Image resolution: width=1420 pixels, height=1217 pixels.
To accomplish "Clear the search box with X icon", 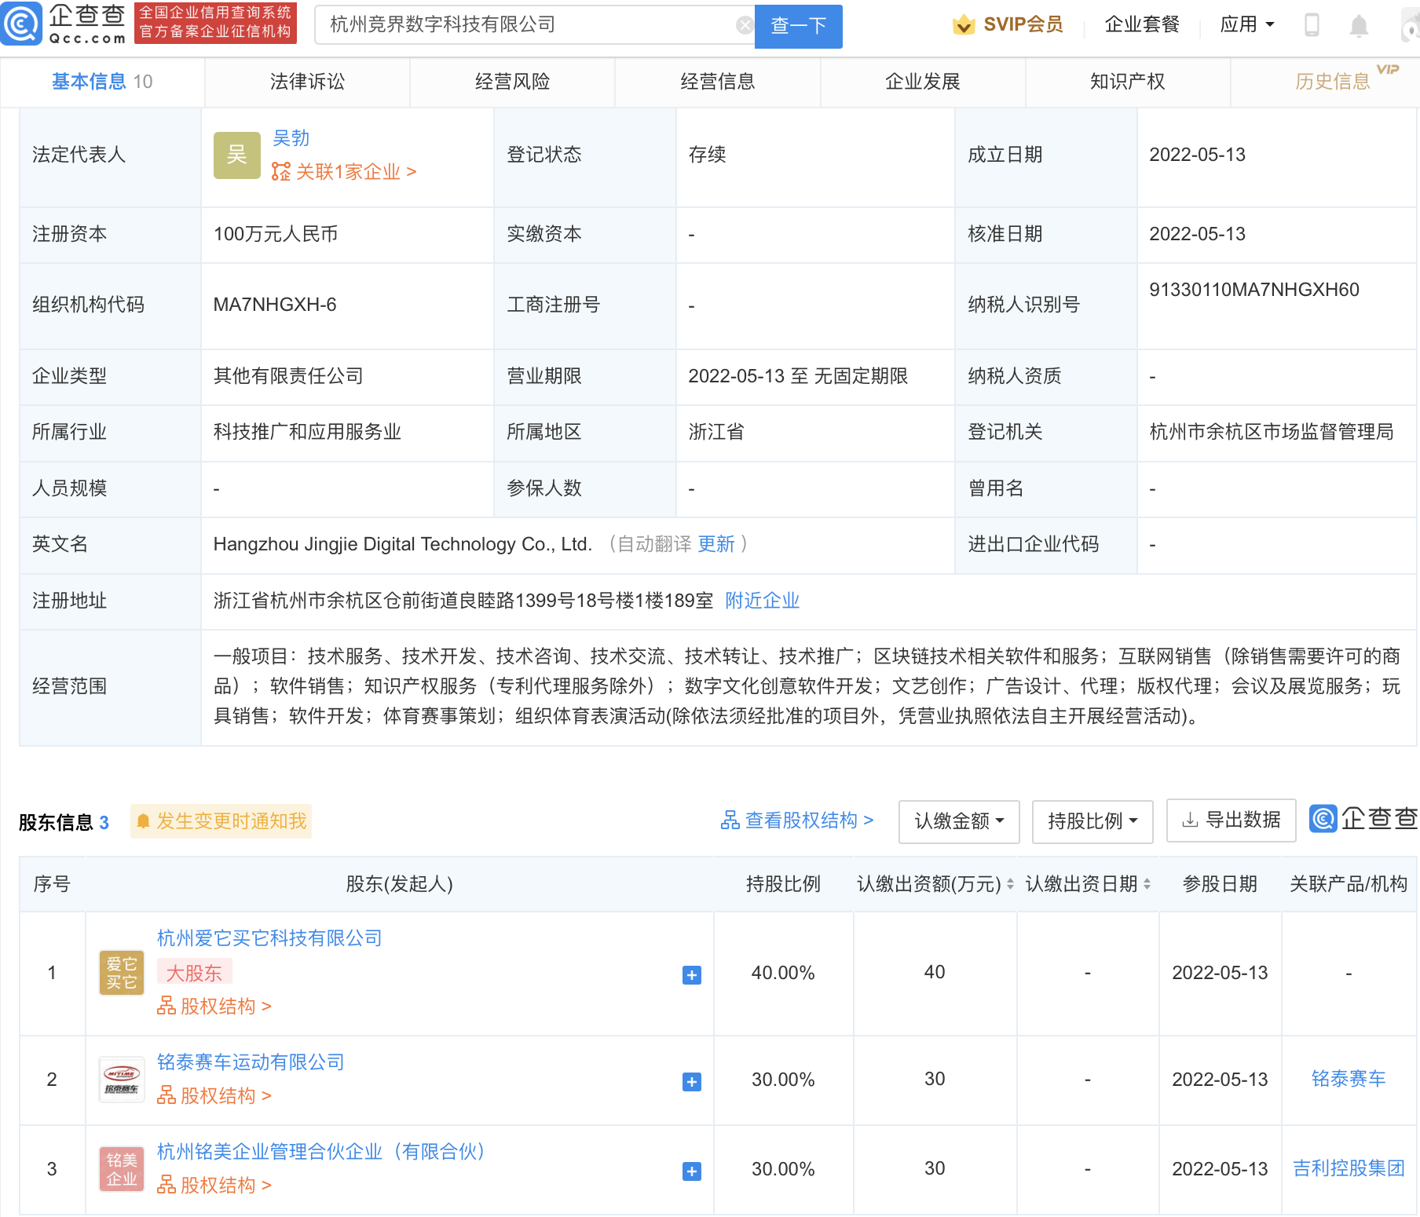I will click(x=744, y=25).
